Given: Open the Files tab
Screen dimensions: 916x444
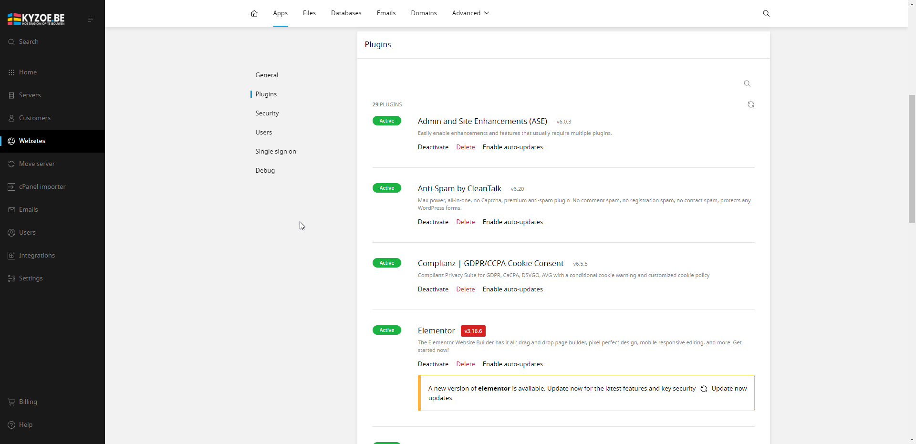Looking at the screenshot, I should point(309,13).
